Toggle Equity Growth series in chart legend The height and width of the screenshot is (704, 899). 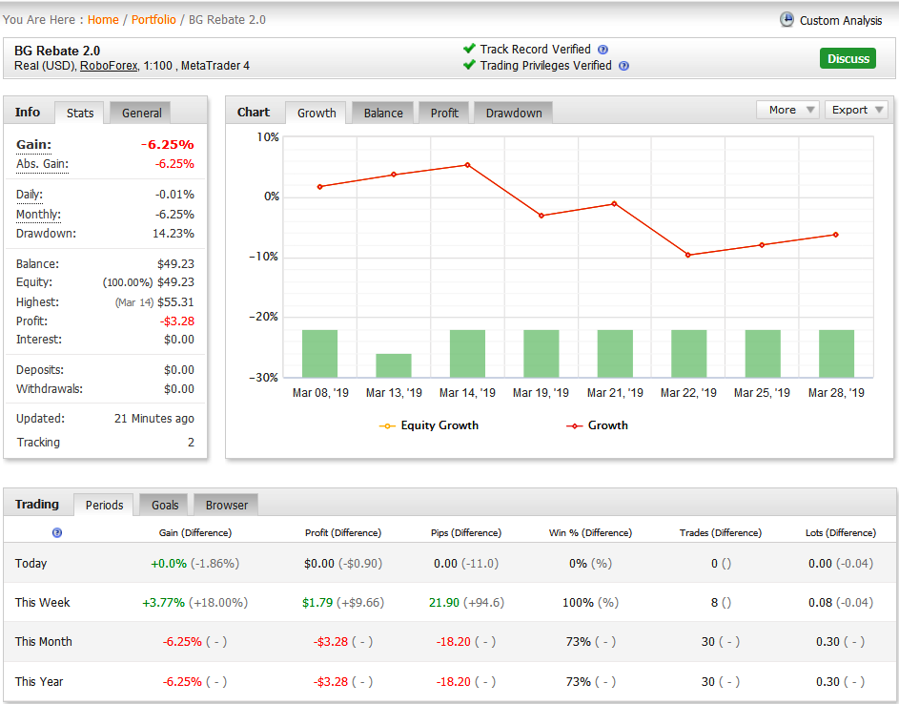tap(429, 425)
